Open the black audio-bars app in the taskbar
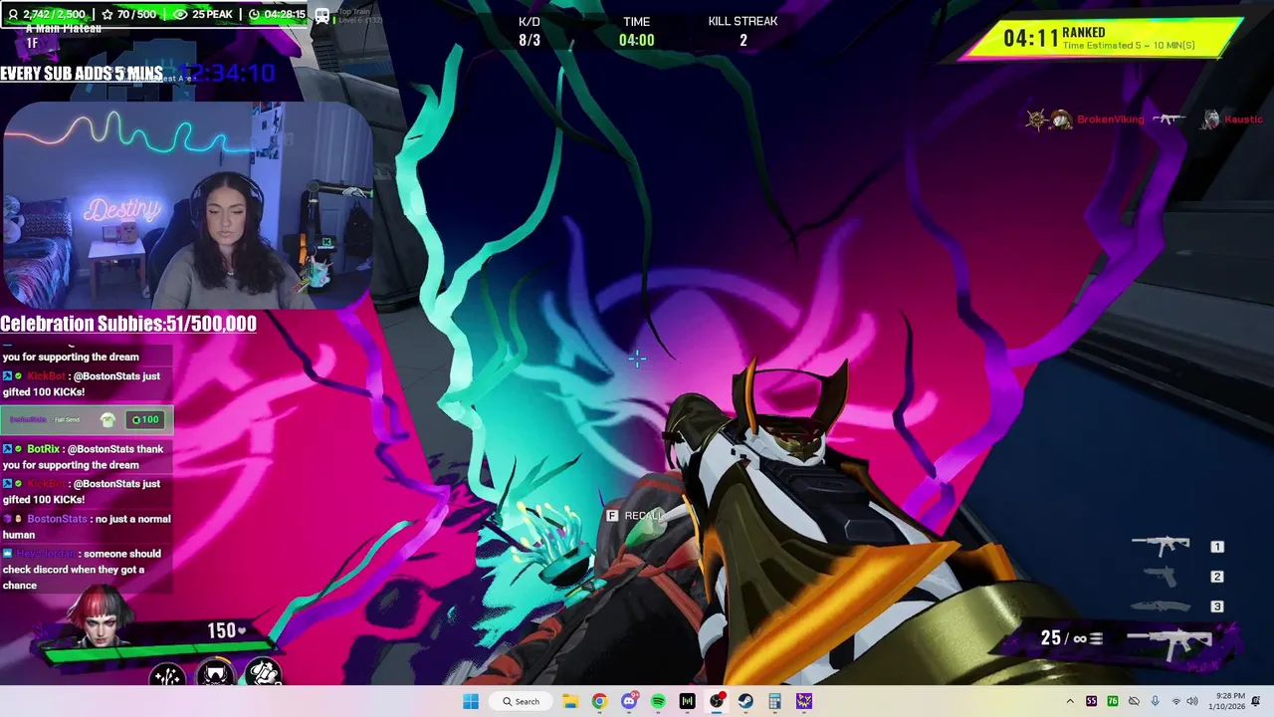The image size is (1274, 717). [687, 701]
